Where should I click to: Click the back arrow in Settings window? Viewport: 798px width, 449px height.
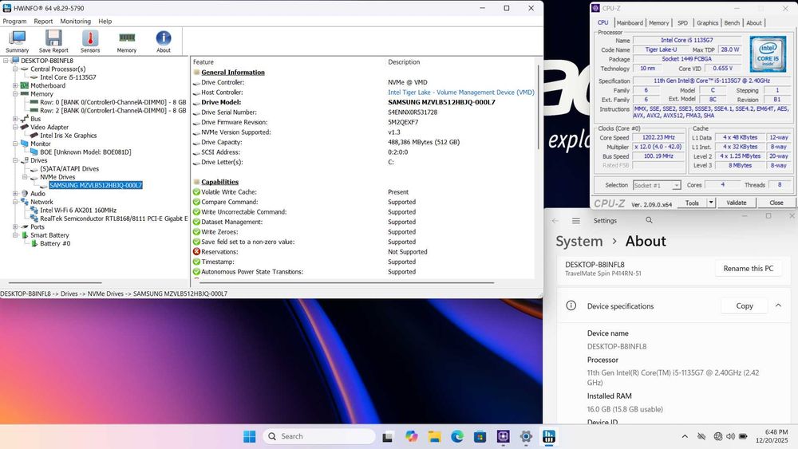555,221
